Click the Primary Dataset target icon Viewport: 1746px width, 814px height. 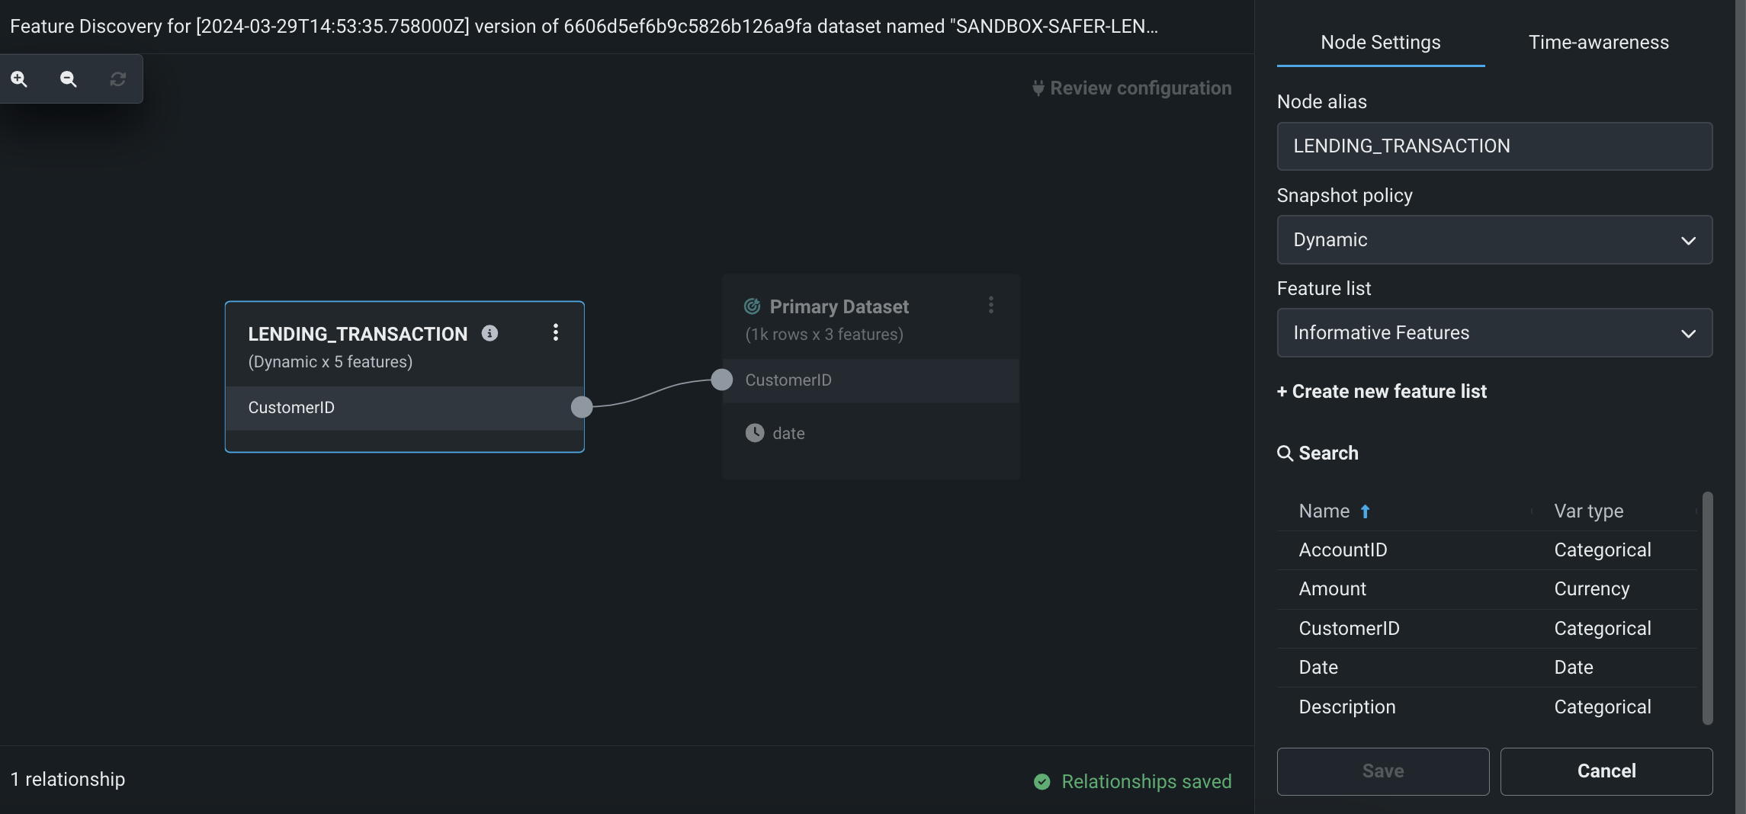coord(752,306)
